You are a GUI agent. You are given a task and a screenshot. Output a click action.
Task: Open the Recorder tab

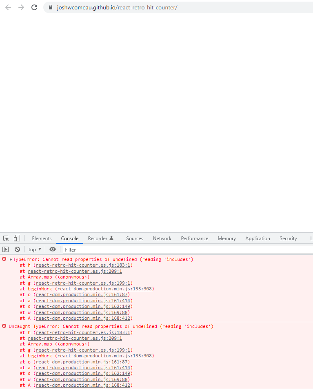[98, 238]
